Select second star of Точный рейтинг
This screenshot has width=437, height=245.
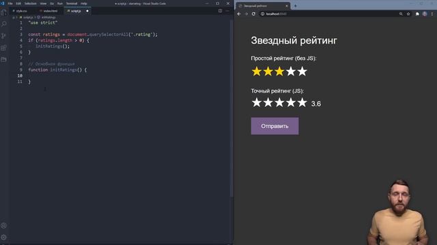point(268,103)
